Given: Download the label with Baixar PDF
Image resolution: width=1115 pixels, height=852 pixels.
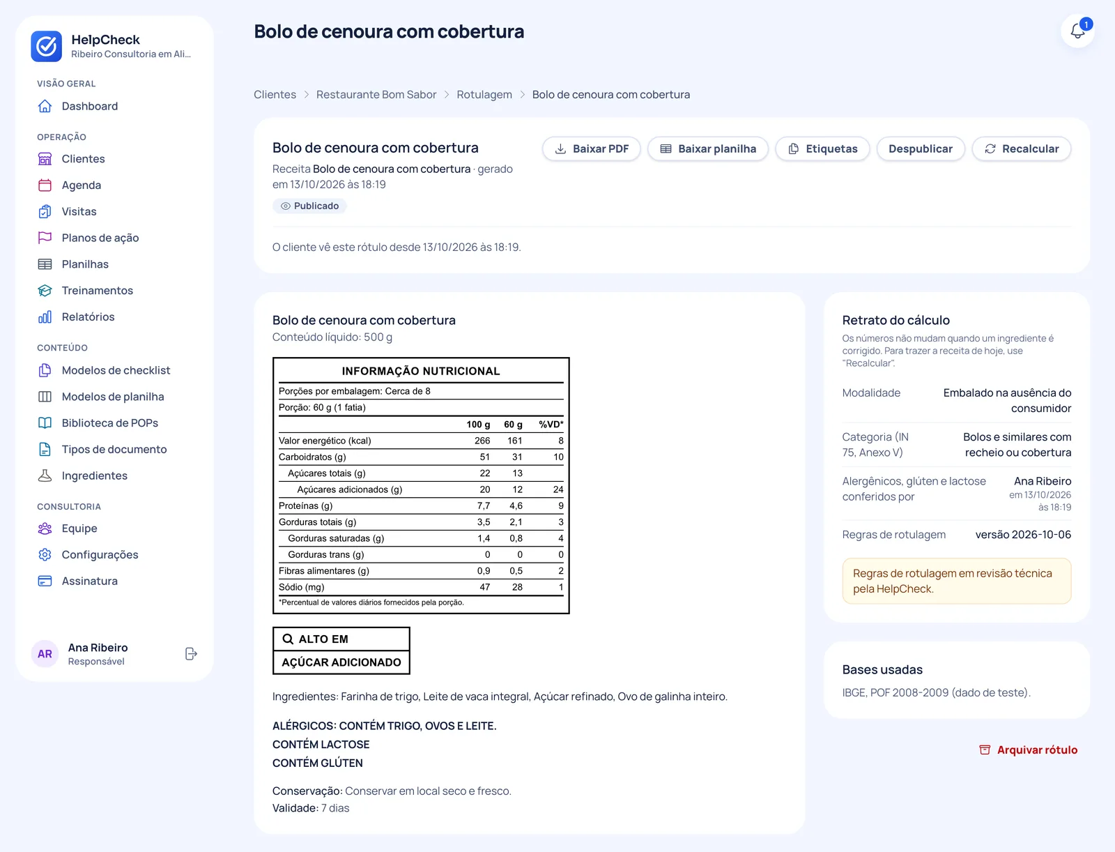Looking at the screenshot, I should (x=592, y=149).
